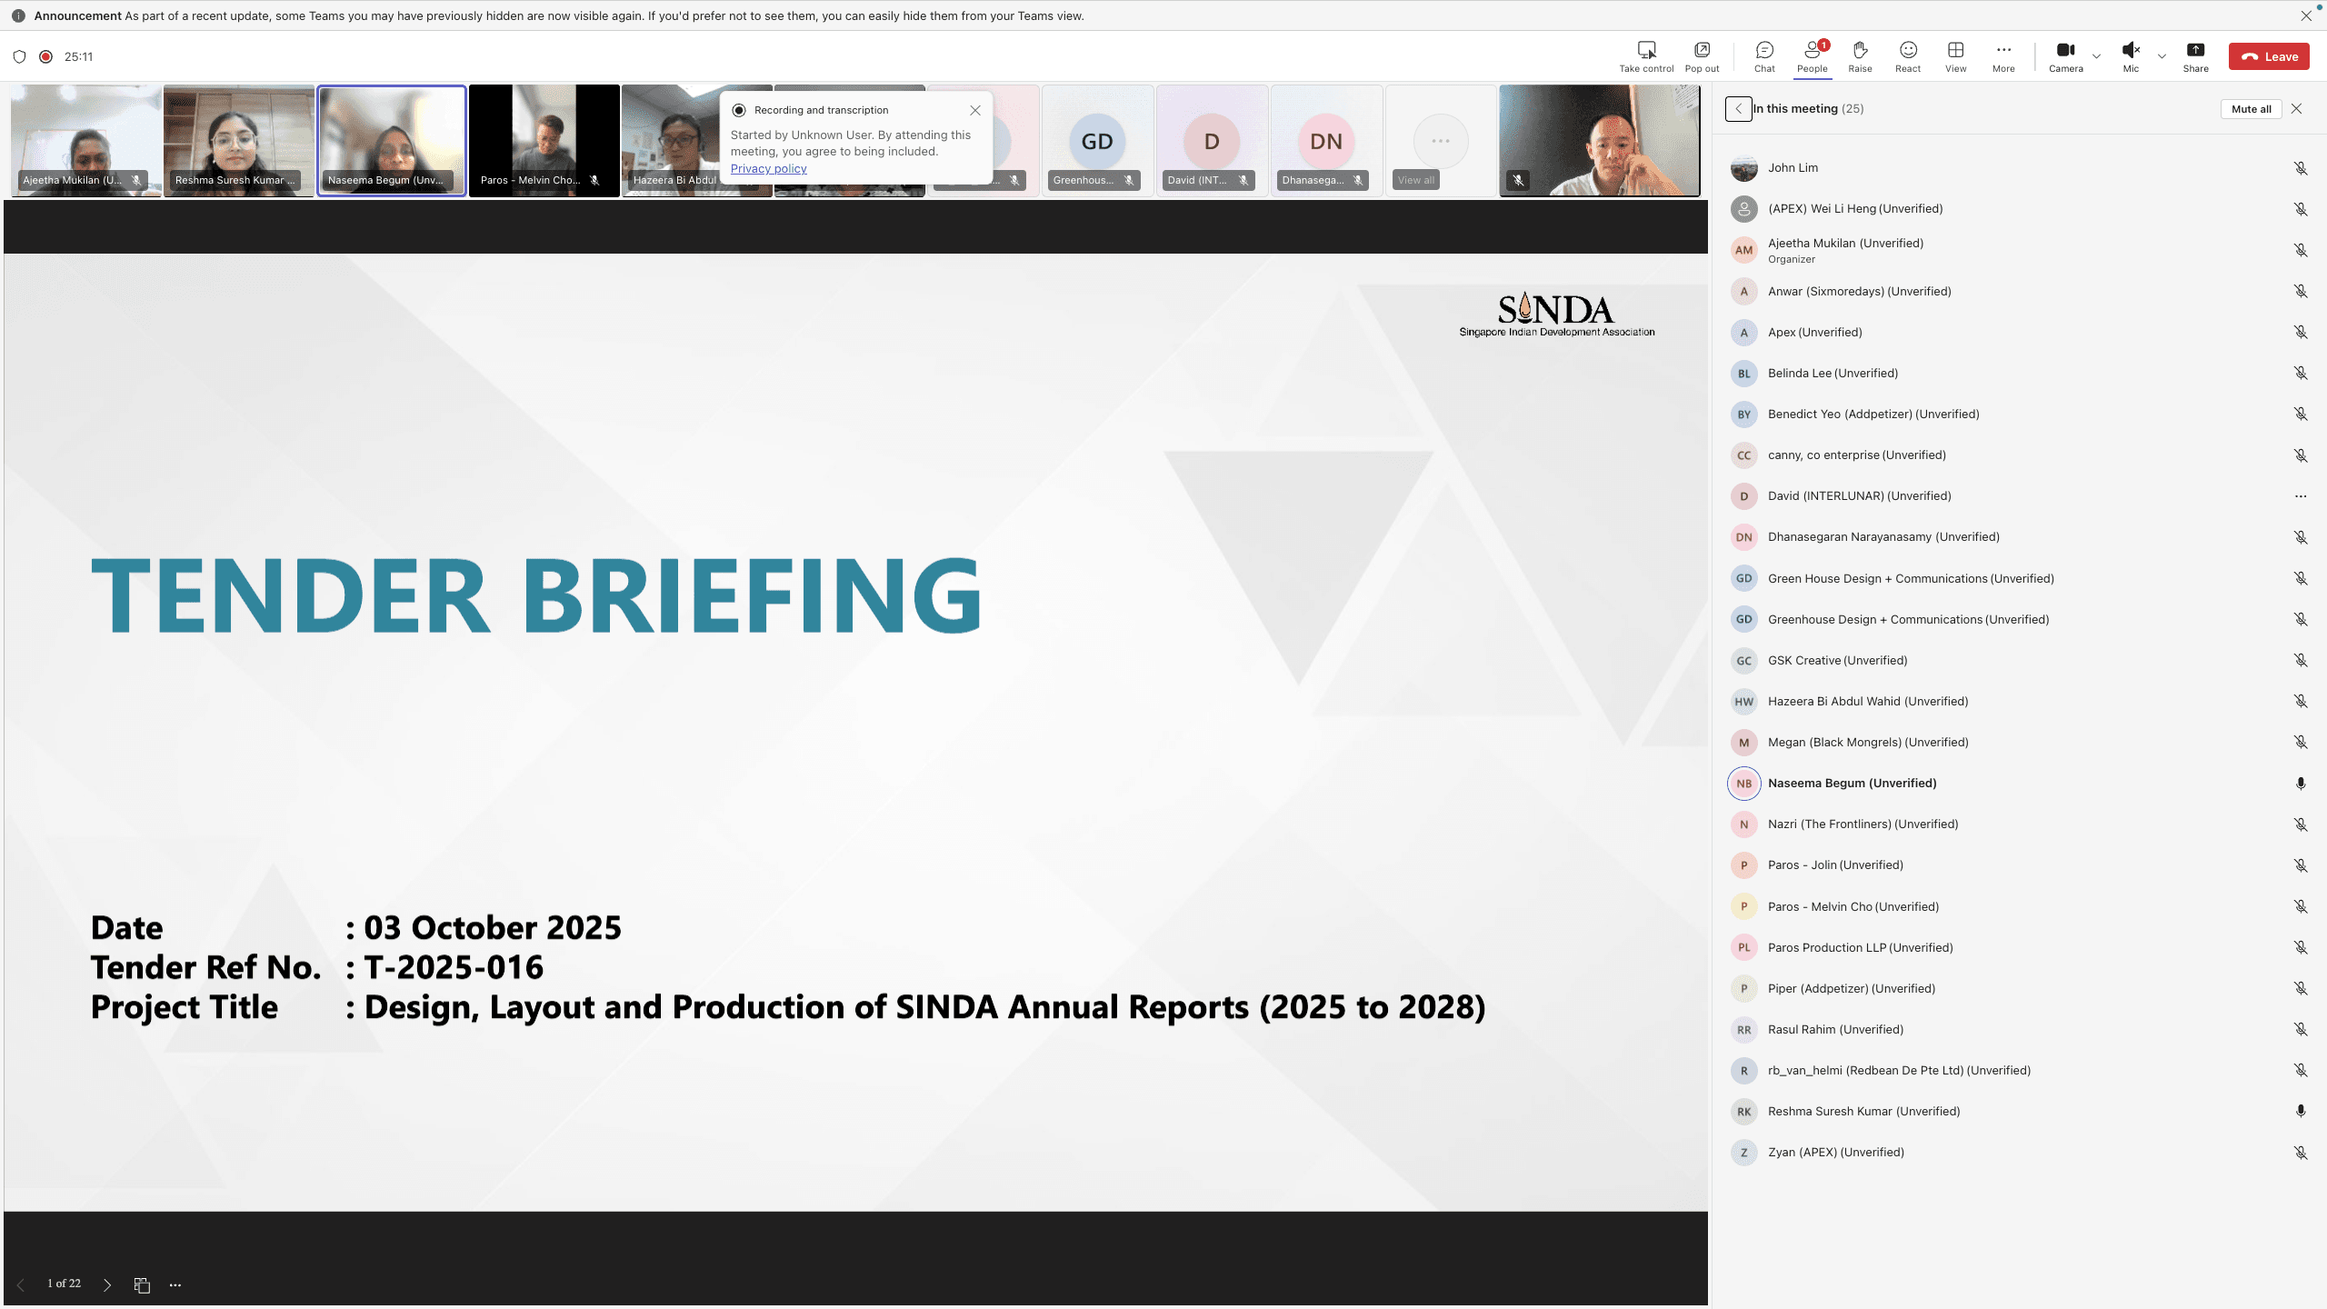Click the Raise hand icon
The height and width of the screenshot is (1309, 2327).
click(x=1860, y=55)
